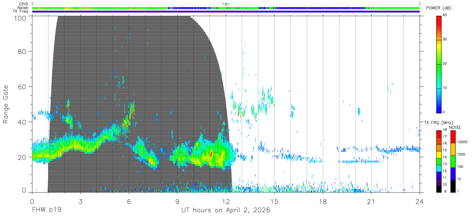The image size is (472, 218).
Task: Click the UT hours on April 2, 2026 title
Action: [x=226, y=210]
